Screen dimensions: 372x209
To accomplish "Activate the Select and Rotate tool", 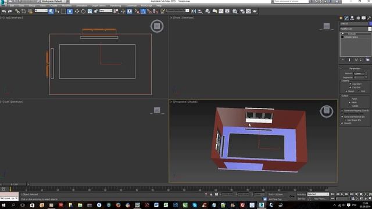I will [83, 11].
